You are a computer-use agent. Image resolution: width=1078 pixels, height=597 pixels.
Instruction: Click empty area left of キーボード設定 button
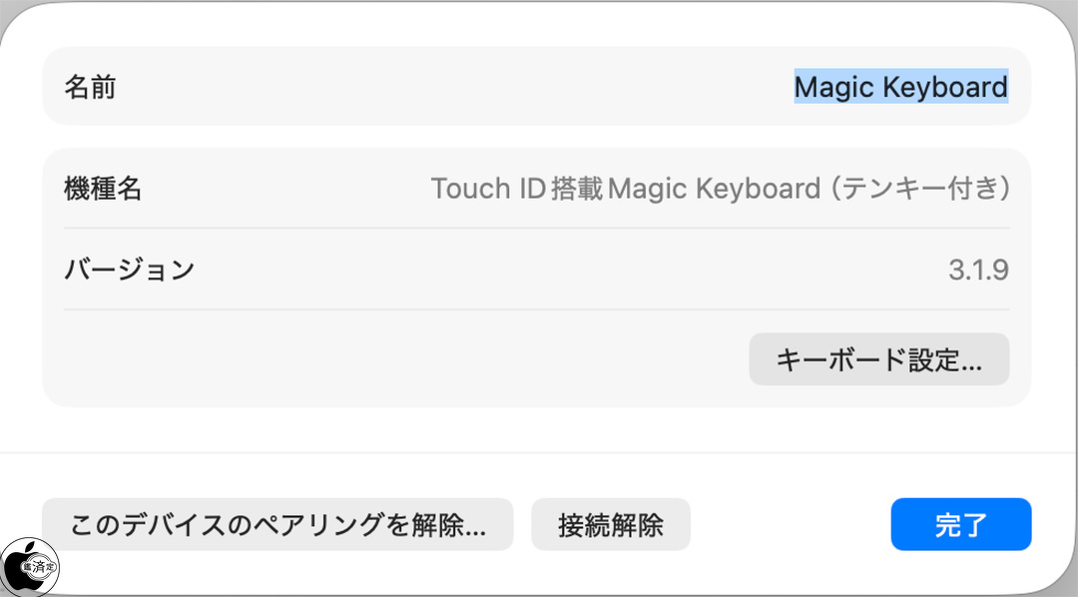tap(399, 359)
